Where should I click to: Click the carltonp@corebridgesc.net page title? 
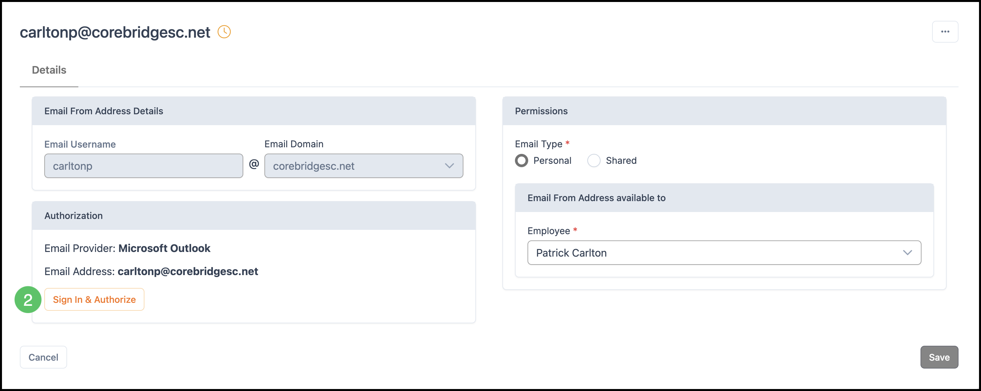coord(115,32)
